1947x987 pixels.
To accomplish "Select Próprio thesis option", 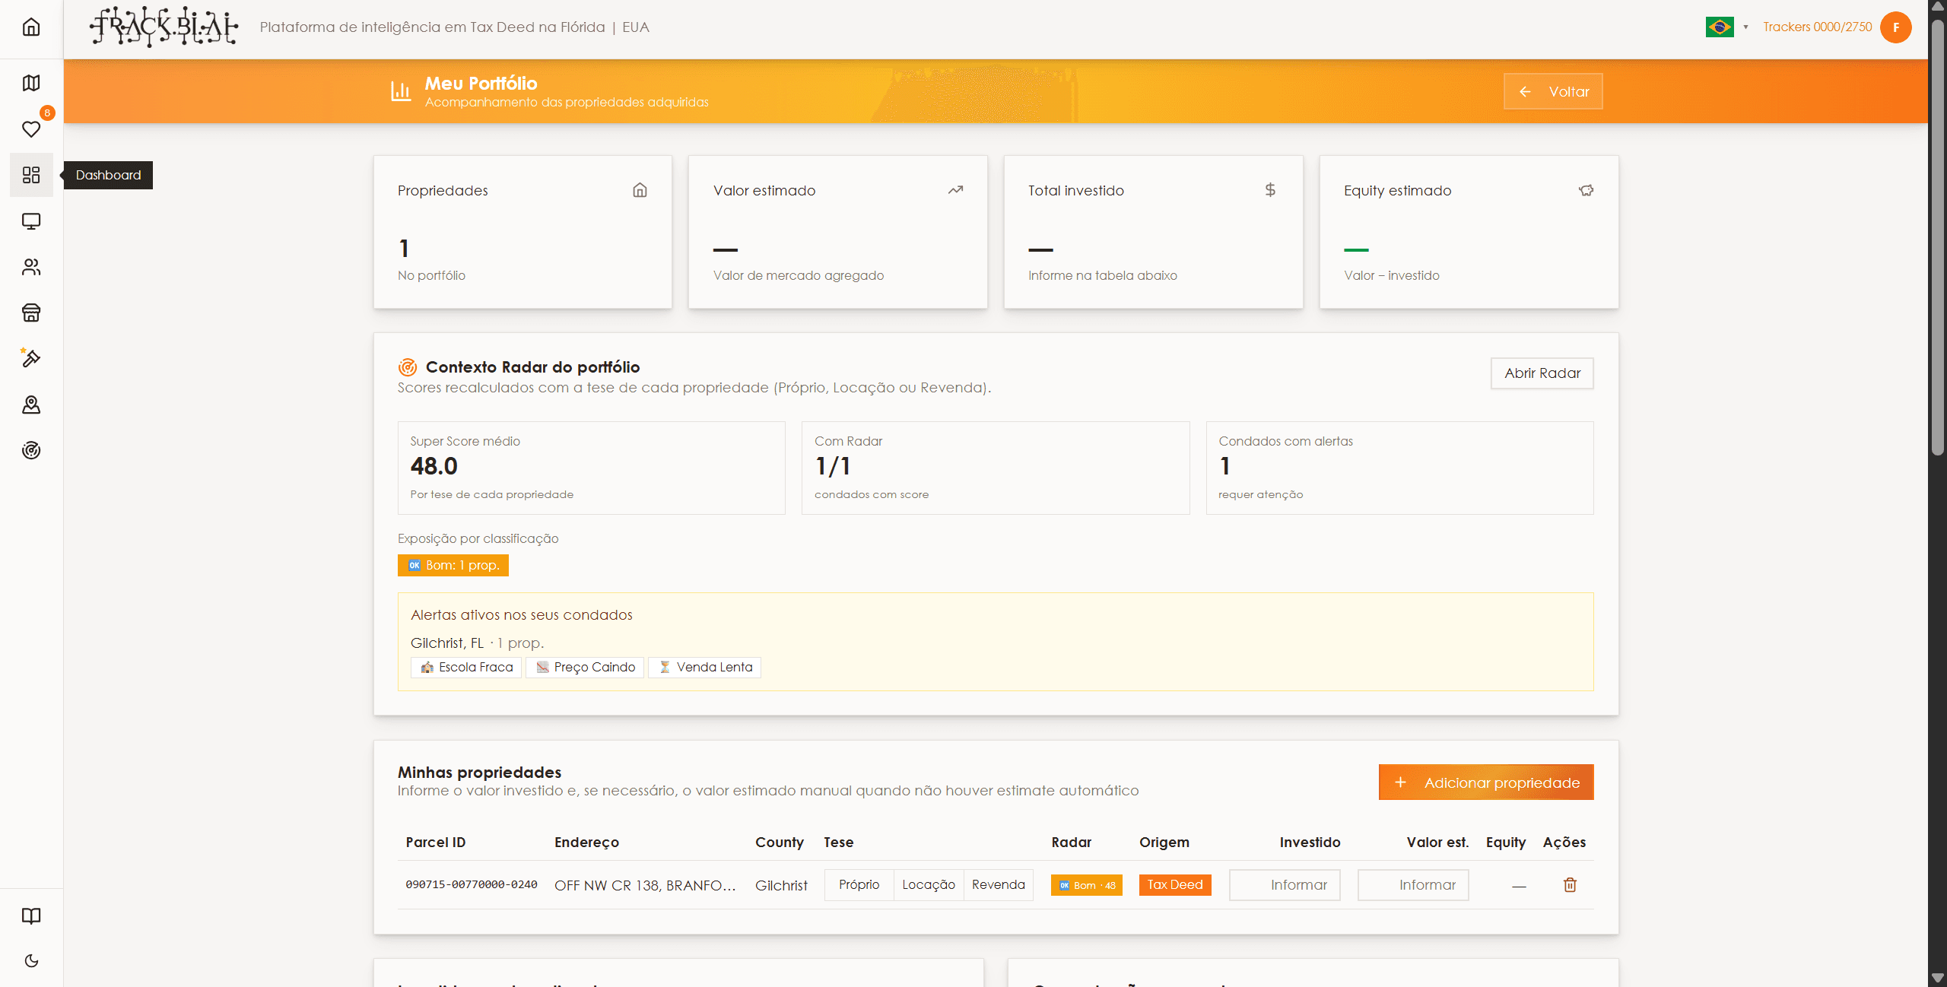I will point(859,884).
